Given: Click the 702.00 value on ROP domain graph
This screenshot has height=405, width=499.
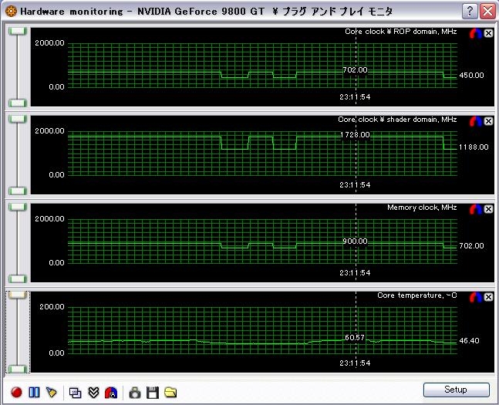Looking at the screenshot, I should 355,69.
